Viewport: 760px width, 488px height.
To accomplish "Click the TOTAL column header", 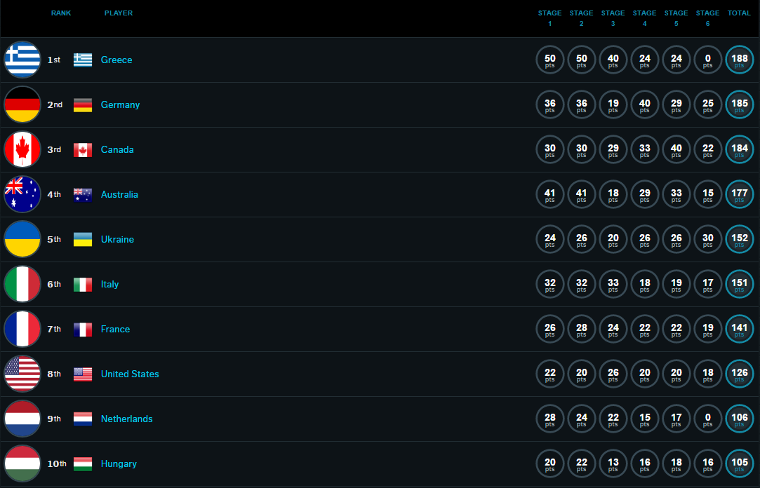I will click(x=739, y=13).
